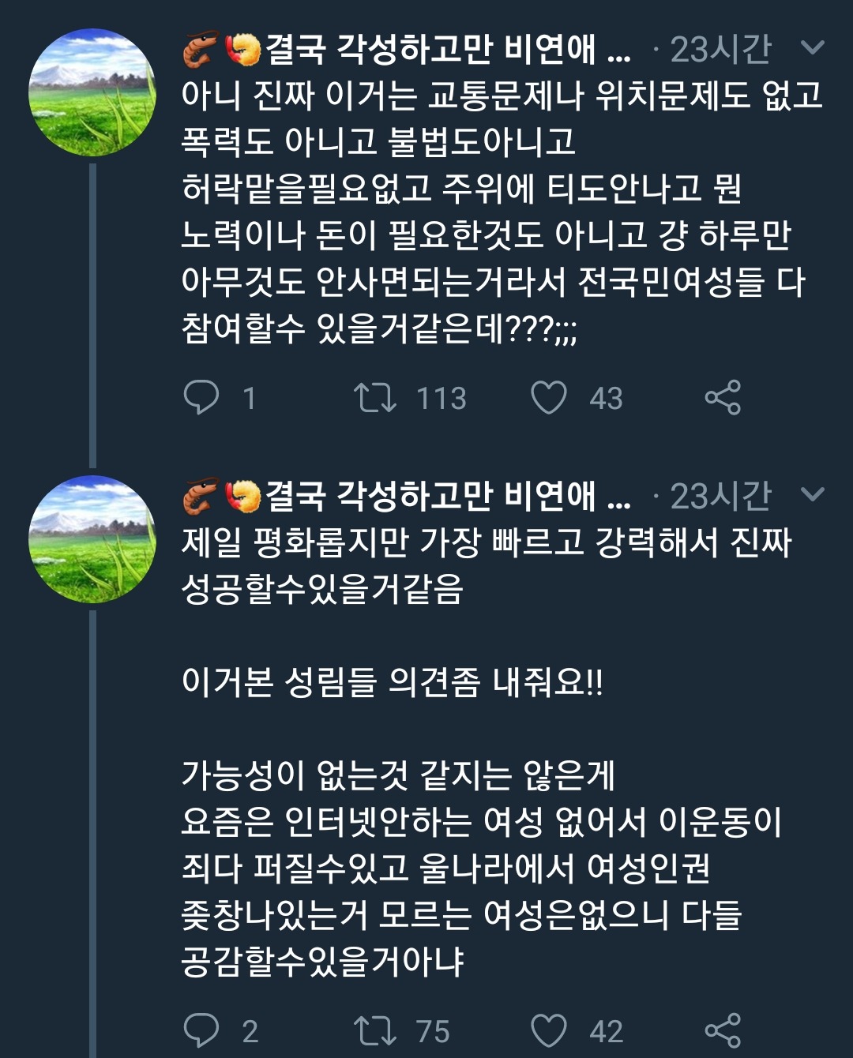This screenshot has height=1058, width=853.
Task: Reply to the tweet with 1 reply
Action: (x=201, y=397)
